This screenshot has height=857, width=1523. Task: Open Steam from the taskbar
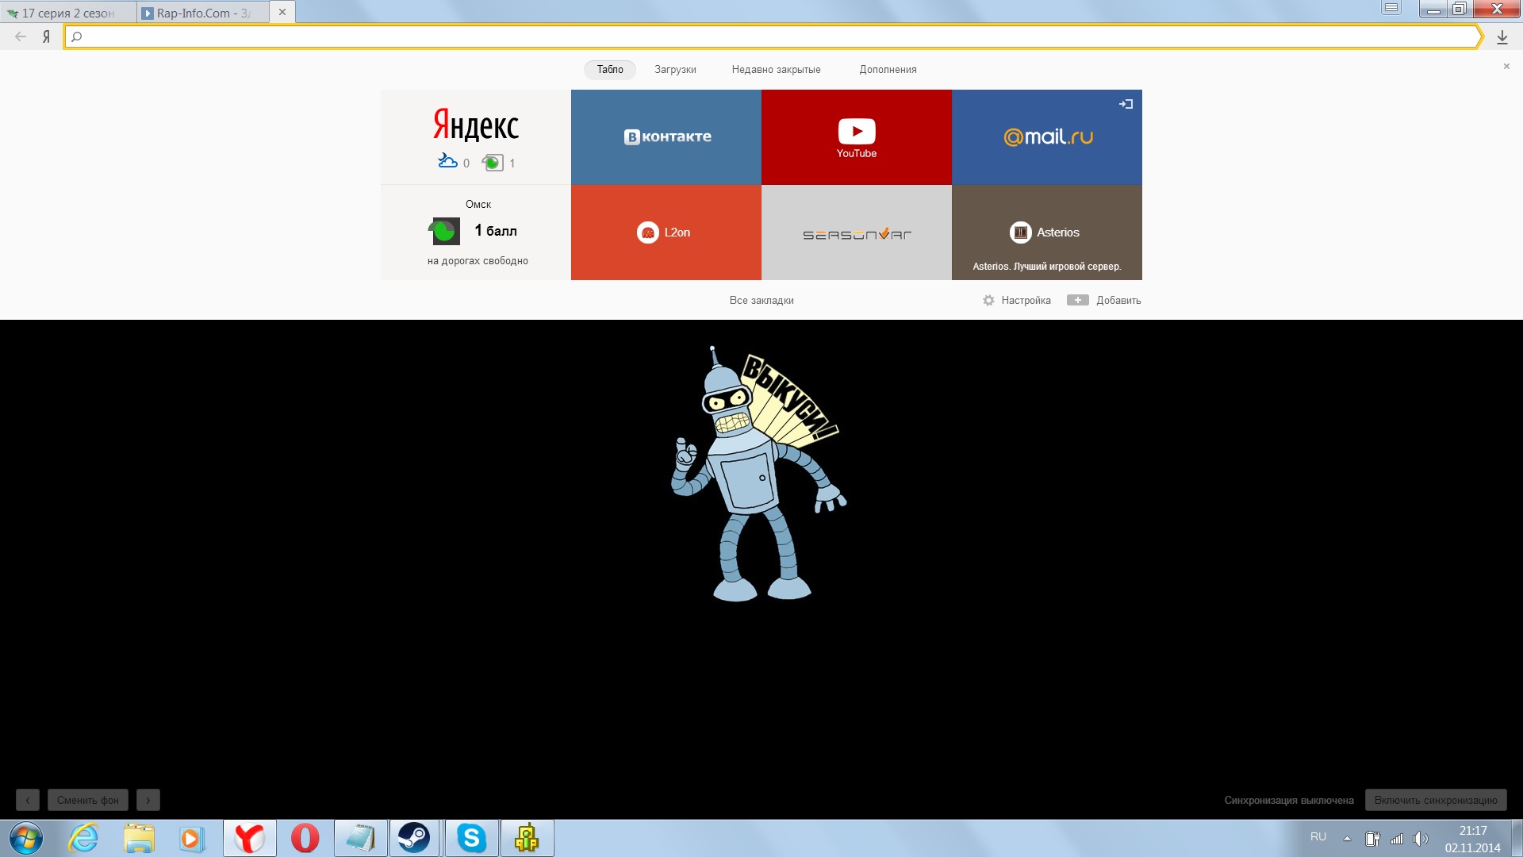(x=413, y=838)
